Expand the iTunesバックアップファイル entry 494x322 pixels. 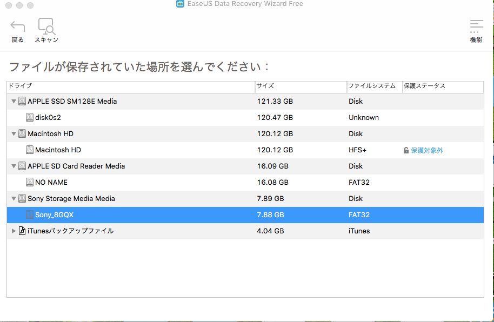point(14,231)
